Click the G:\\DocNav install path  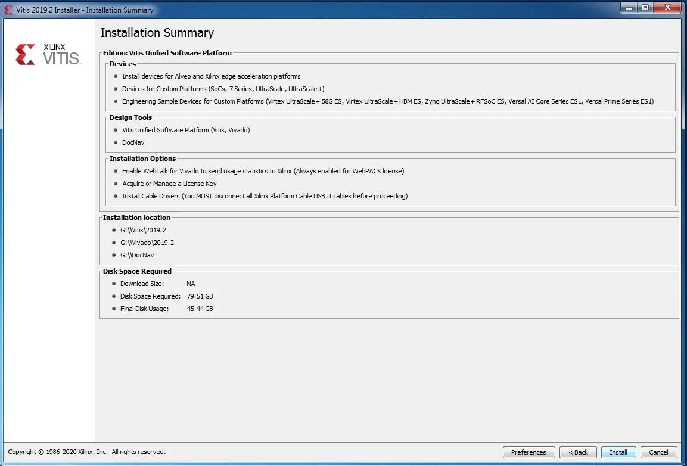tap(137, 255)
